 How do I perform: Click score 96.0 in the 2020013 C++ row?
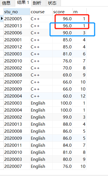pyautogui.click(x=63, y=26)
